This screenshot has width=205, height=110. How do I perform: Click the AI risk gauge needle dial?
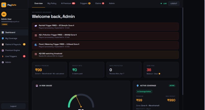[81, 101]
